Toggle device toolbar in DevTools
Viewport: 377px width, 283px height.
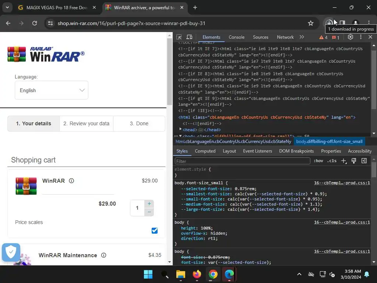pos(190,37)
